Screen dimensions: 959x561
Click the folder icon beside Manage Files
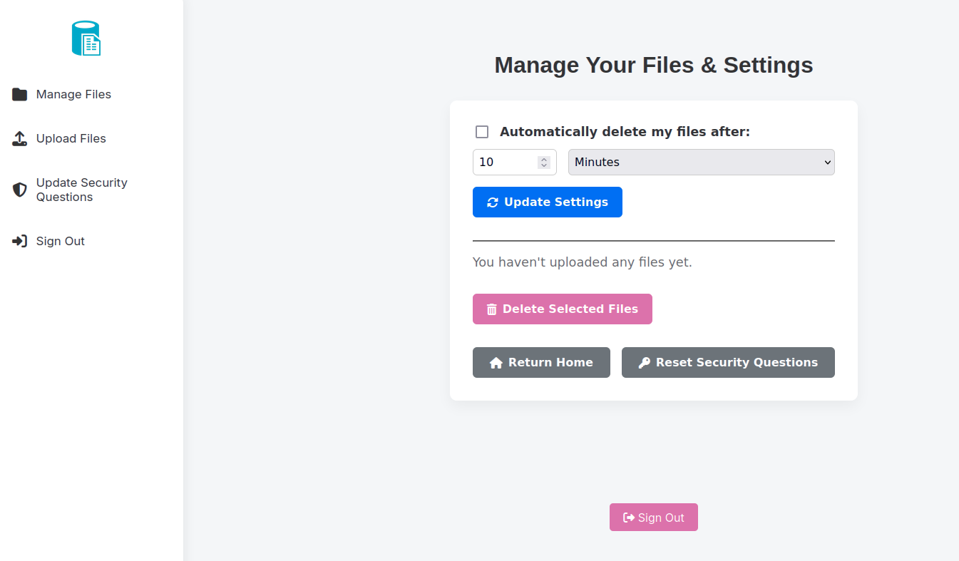[x=19, y=95]
